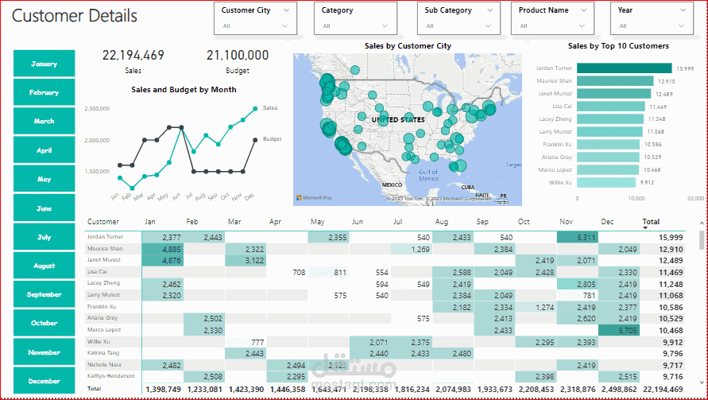Select the October month button
The image size is (708, 400).
44,323
